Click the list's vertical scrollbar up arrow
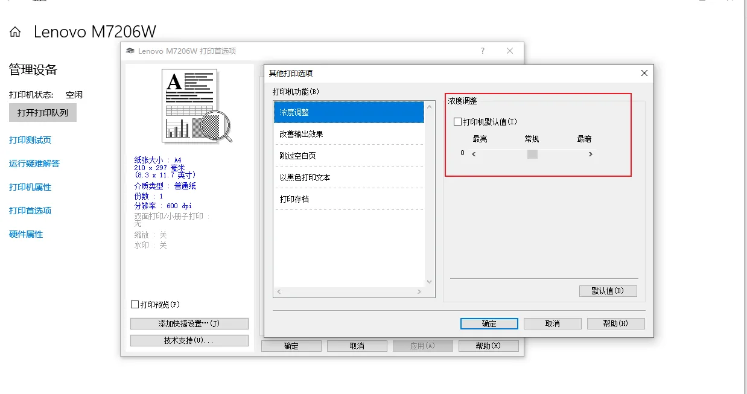Viewport: 747px width, 394px height. tap(430, 107)
